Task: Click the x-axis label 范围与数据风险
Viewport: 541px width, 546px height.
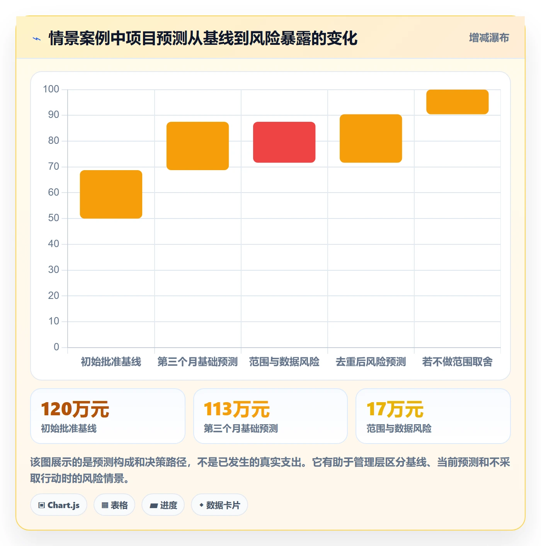Action: pyautogui.click(x=284, y=362)
